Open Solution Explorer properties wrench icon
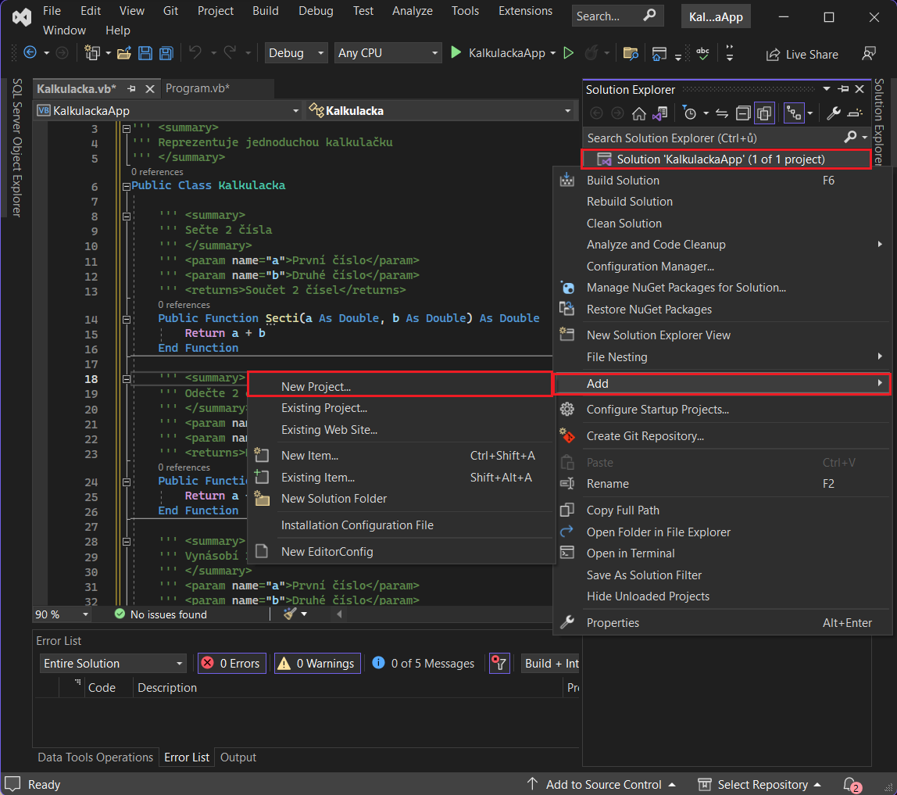The height and width of the screenshot is (795, 897). 833,113
